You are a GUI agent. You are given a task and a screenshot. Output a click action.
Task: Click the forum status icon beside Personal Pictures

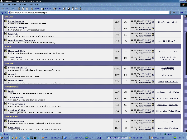point(6,67)
